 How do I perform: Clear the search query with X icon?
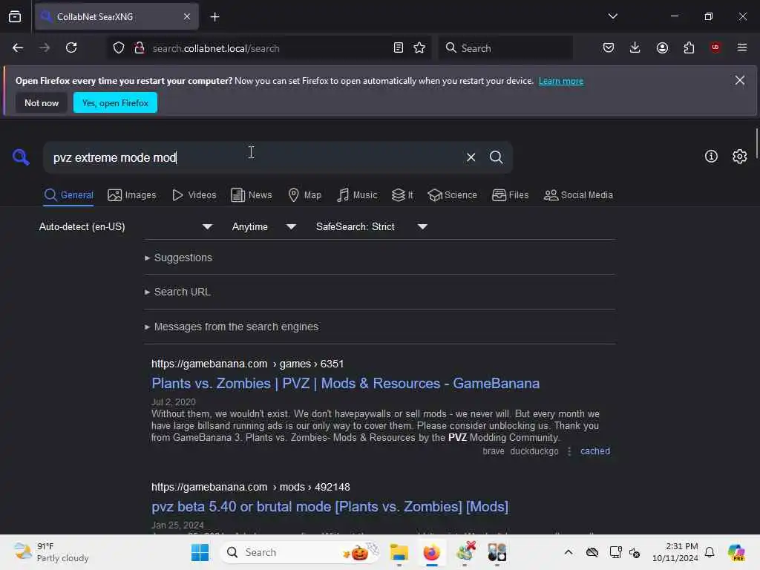471,157
